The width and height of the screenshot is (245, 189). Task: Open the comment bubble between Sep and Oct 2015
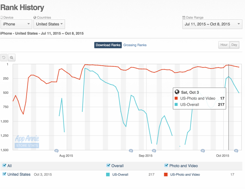click(203, 150)
